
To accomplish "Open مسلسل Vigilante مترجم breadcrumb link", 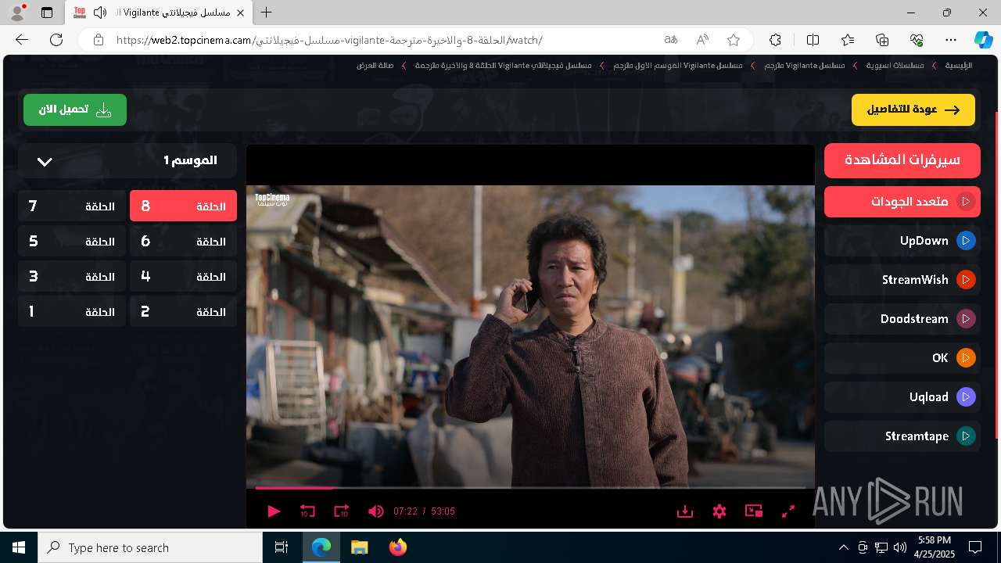I will pos(805,66).
